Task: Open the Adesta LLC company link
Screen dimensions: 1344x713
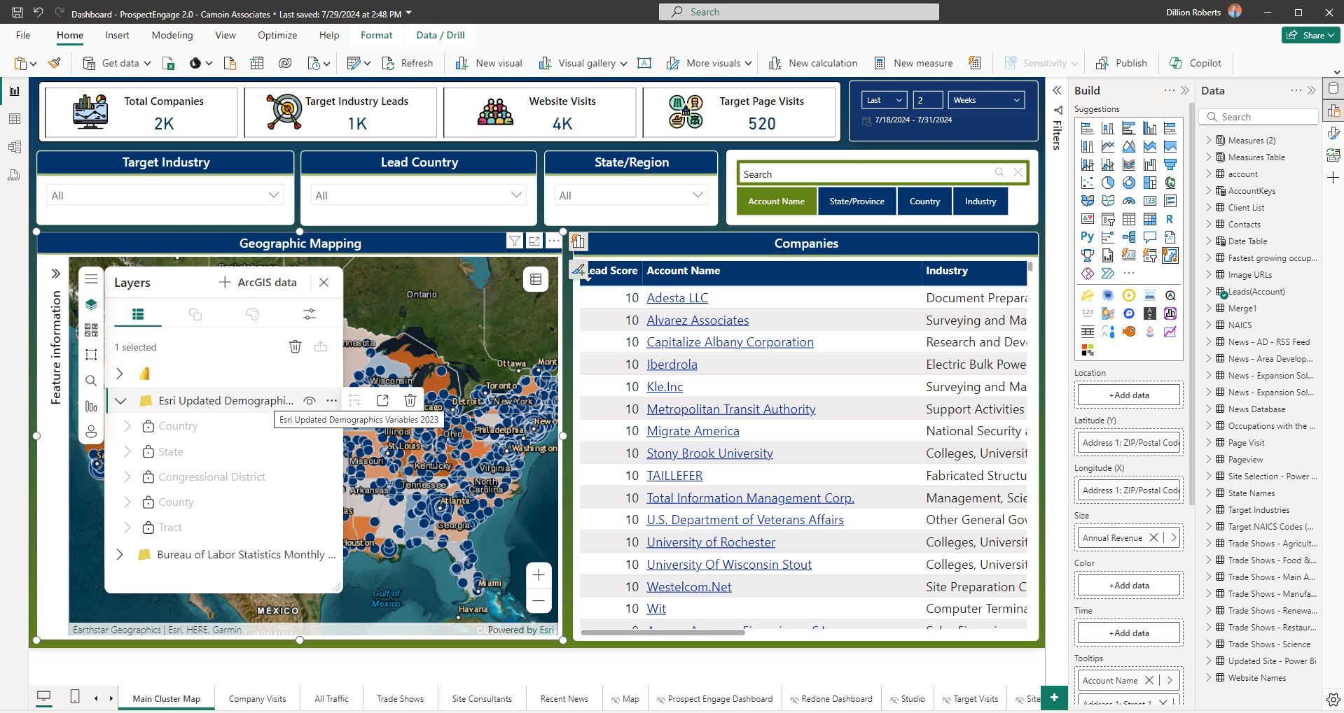Action: click(x=676, y=297)
